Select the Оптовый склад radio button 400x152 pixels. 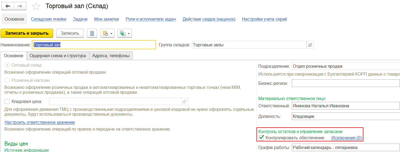[7, 65]
